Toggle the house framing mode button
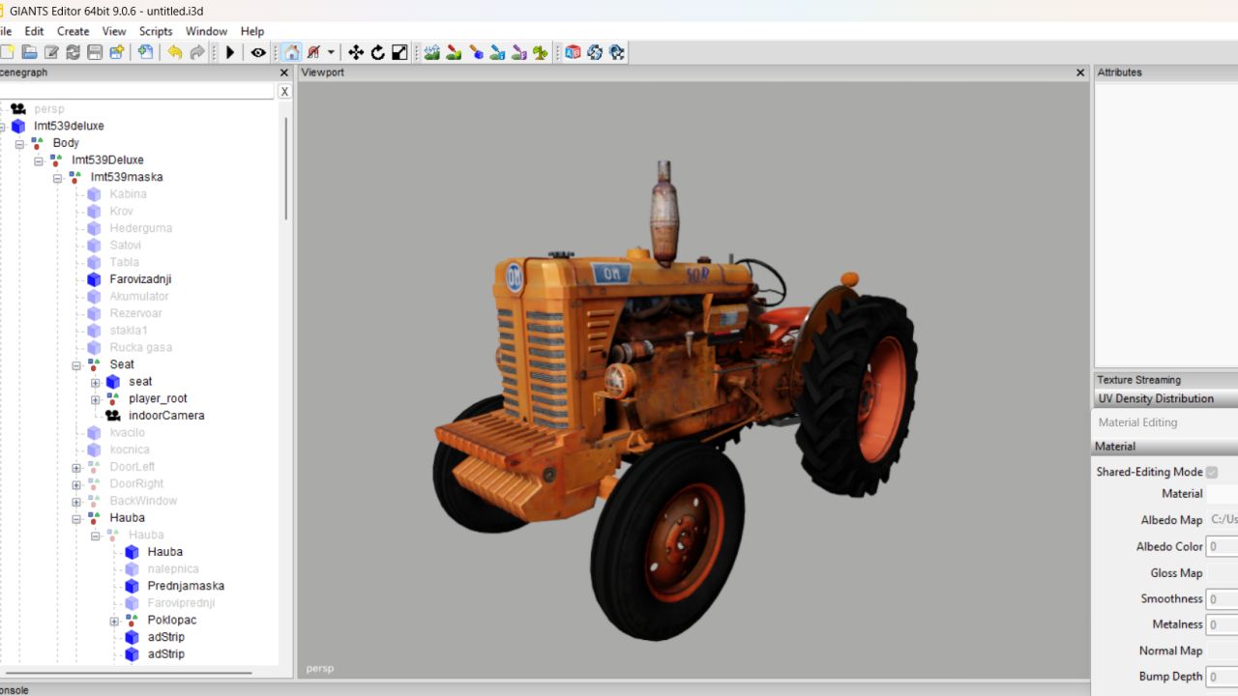This screenshot has width=1238, height=696. pyautogui.click(x=291, y=52)
